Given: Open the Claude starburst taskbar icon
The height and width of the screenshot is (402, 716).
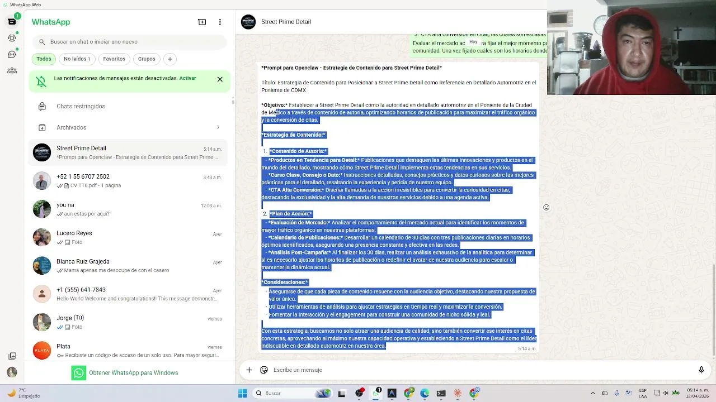Looking at the screenshot, I should [458, 393].
